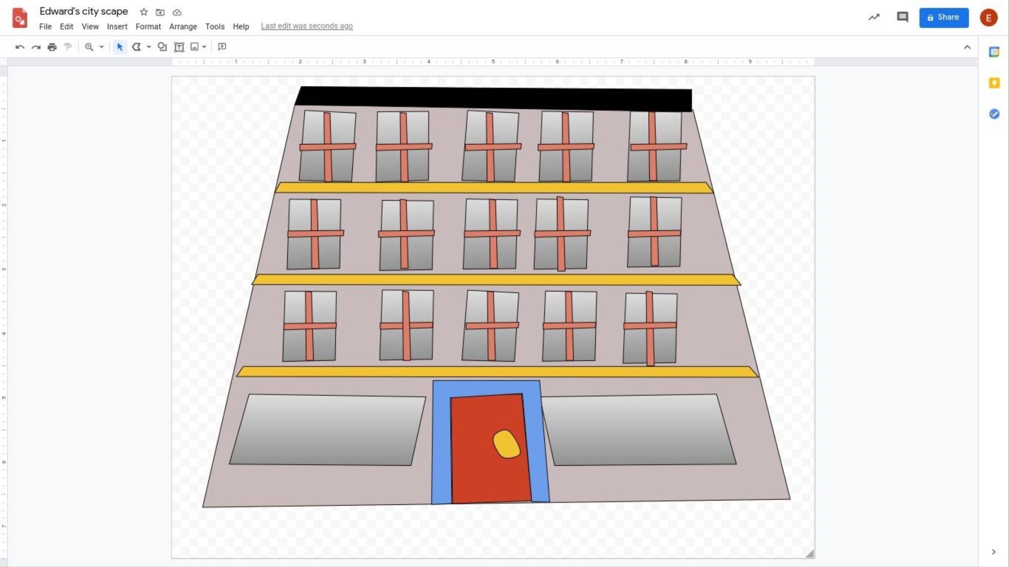1009x567 pixels.
Task: Open the Google Keep sidebar icon
Action: [x=994, y=83]
